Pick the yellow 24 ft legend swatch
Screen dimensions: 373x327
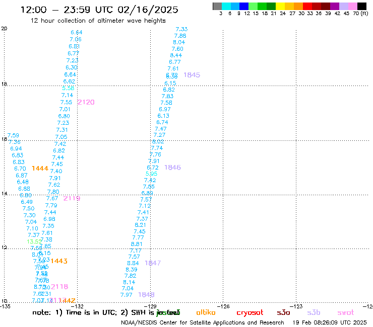[x=280, y=6]
